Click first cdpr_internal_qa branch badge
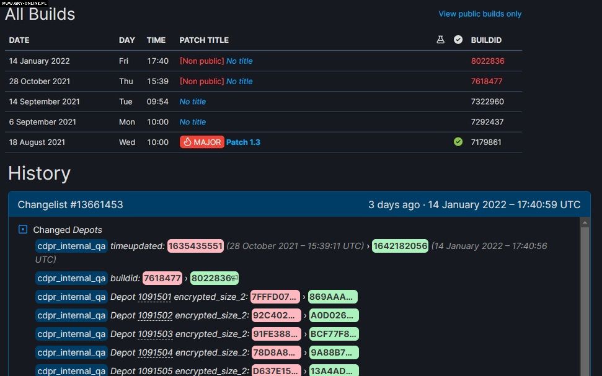Screen dimensions: 602x376 [x=71, y=246]
